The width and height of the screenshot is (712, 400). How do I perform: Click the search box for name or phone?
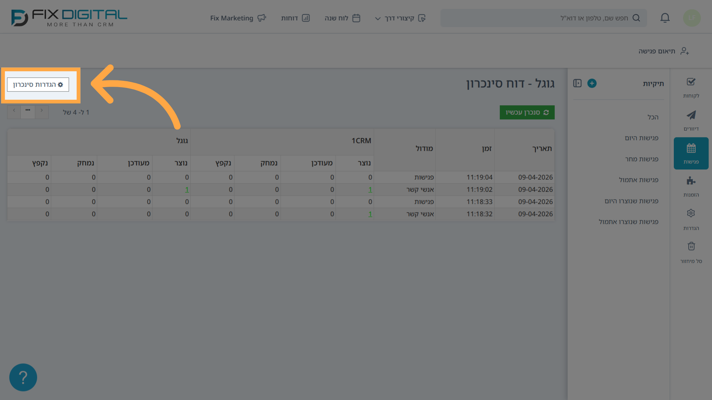(x=543, y=18)
